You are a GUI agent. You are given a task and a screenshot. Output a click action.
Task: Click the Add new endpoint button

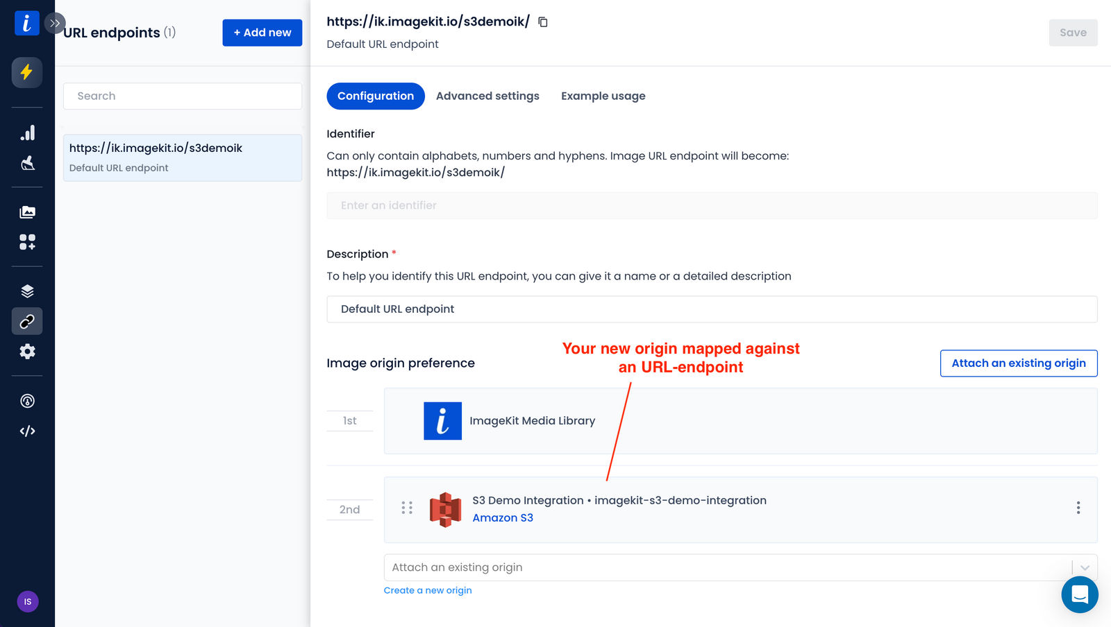262,33
